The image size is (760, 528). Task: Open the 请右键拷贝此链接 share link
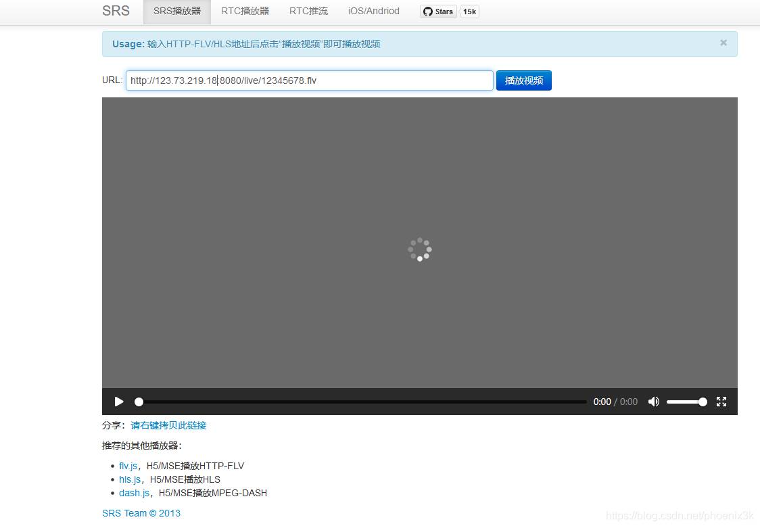click(x=168, y=425)
